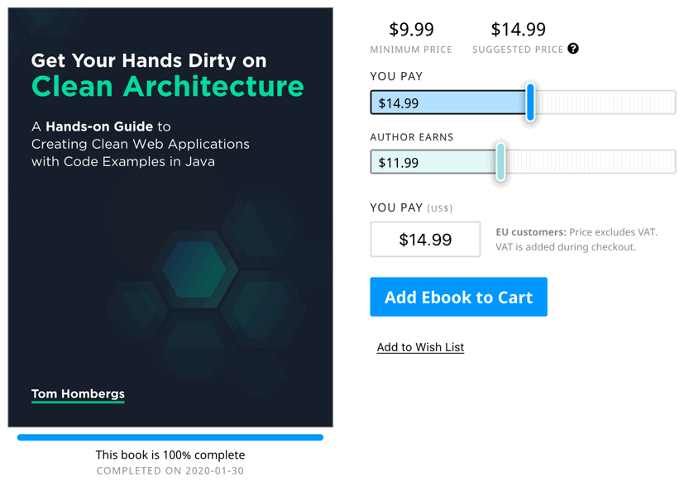This screenshot has height=481, width=689.
Task: Click the blue book completion progress bar
Action: [x=170, y=437]
